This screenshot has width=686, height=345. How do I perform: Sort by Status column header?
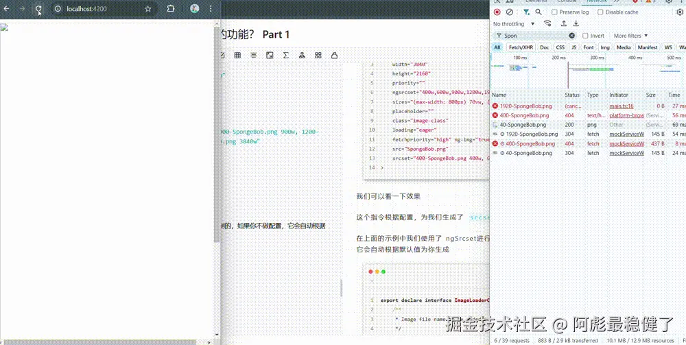click(572, 95)
